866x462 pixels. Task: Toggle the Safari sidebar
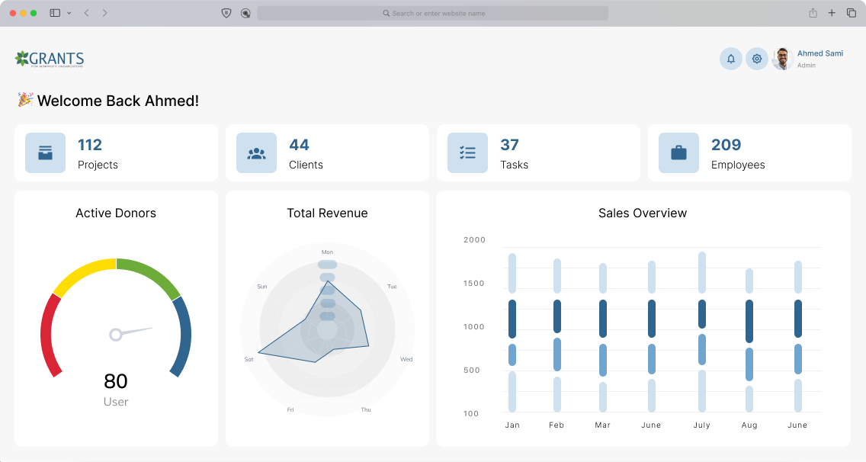[55, 13]
